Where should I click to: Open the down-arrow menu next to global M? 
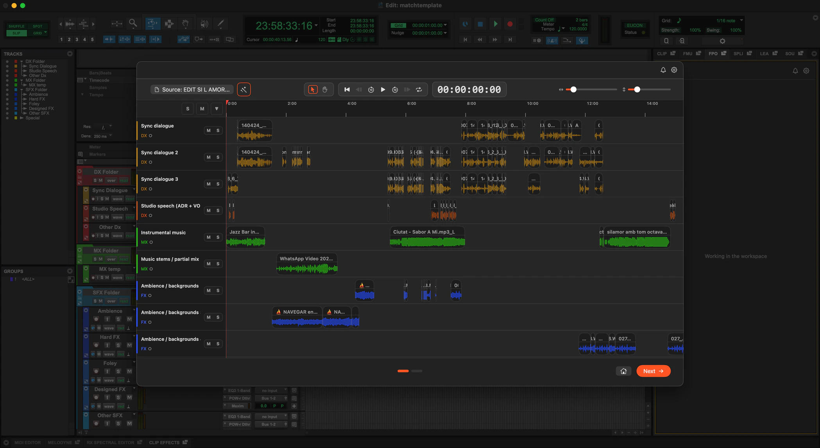point(216,109)
